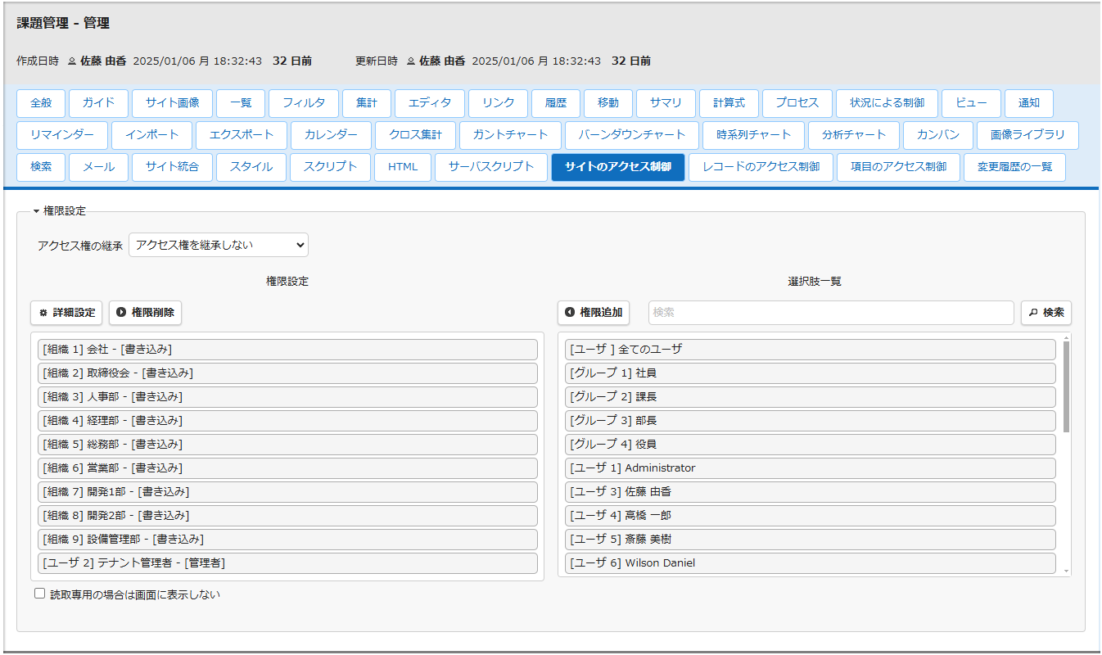
Task: Click the left-arrow icon on 権限追加 button
Action: click(x=570, y=312)
